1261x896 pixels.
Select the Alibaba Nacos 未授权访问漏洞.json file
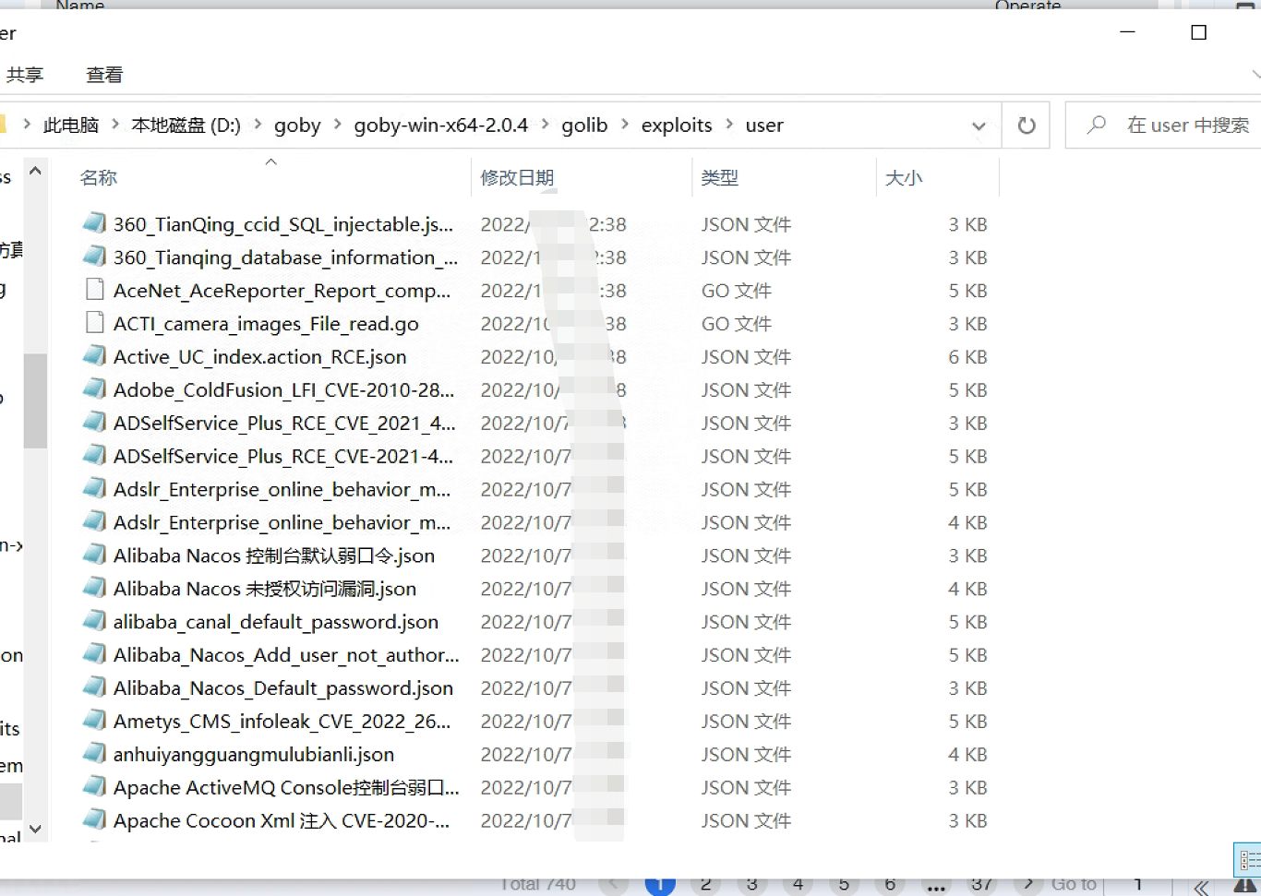pos(263,589)
